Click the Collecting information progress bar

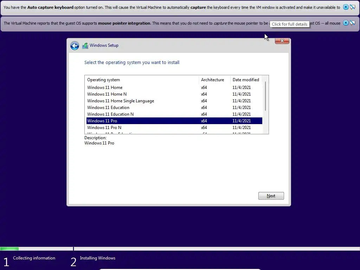37,249
